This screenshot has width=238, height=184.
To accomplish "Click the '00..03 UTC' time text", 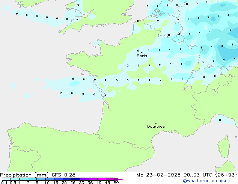I will pos(198,175).
